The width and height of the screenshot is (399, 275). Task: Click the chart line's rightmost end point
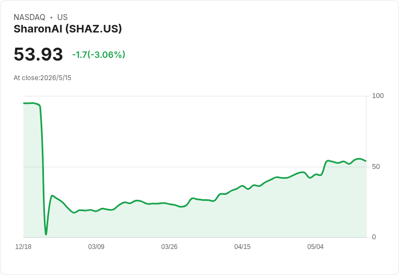(x=365, y=161)
